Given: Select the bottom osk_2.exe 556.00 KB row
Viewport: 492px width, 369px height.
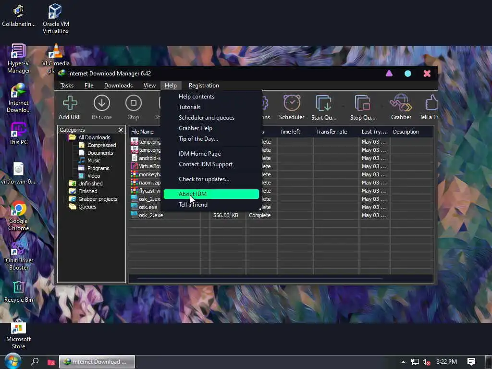Looking at the screenshot, I should coord(282,215).
